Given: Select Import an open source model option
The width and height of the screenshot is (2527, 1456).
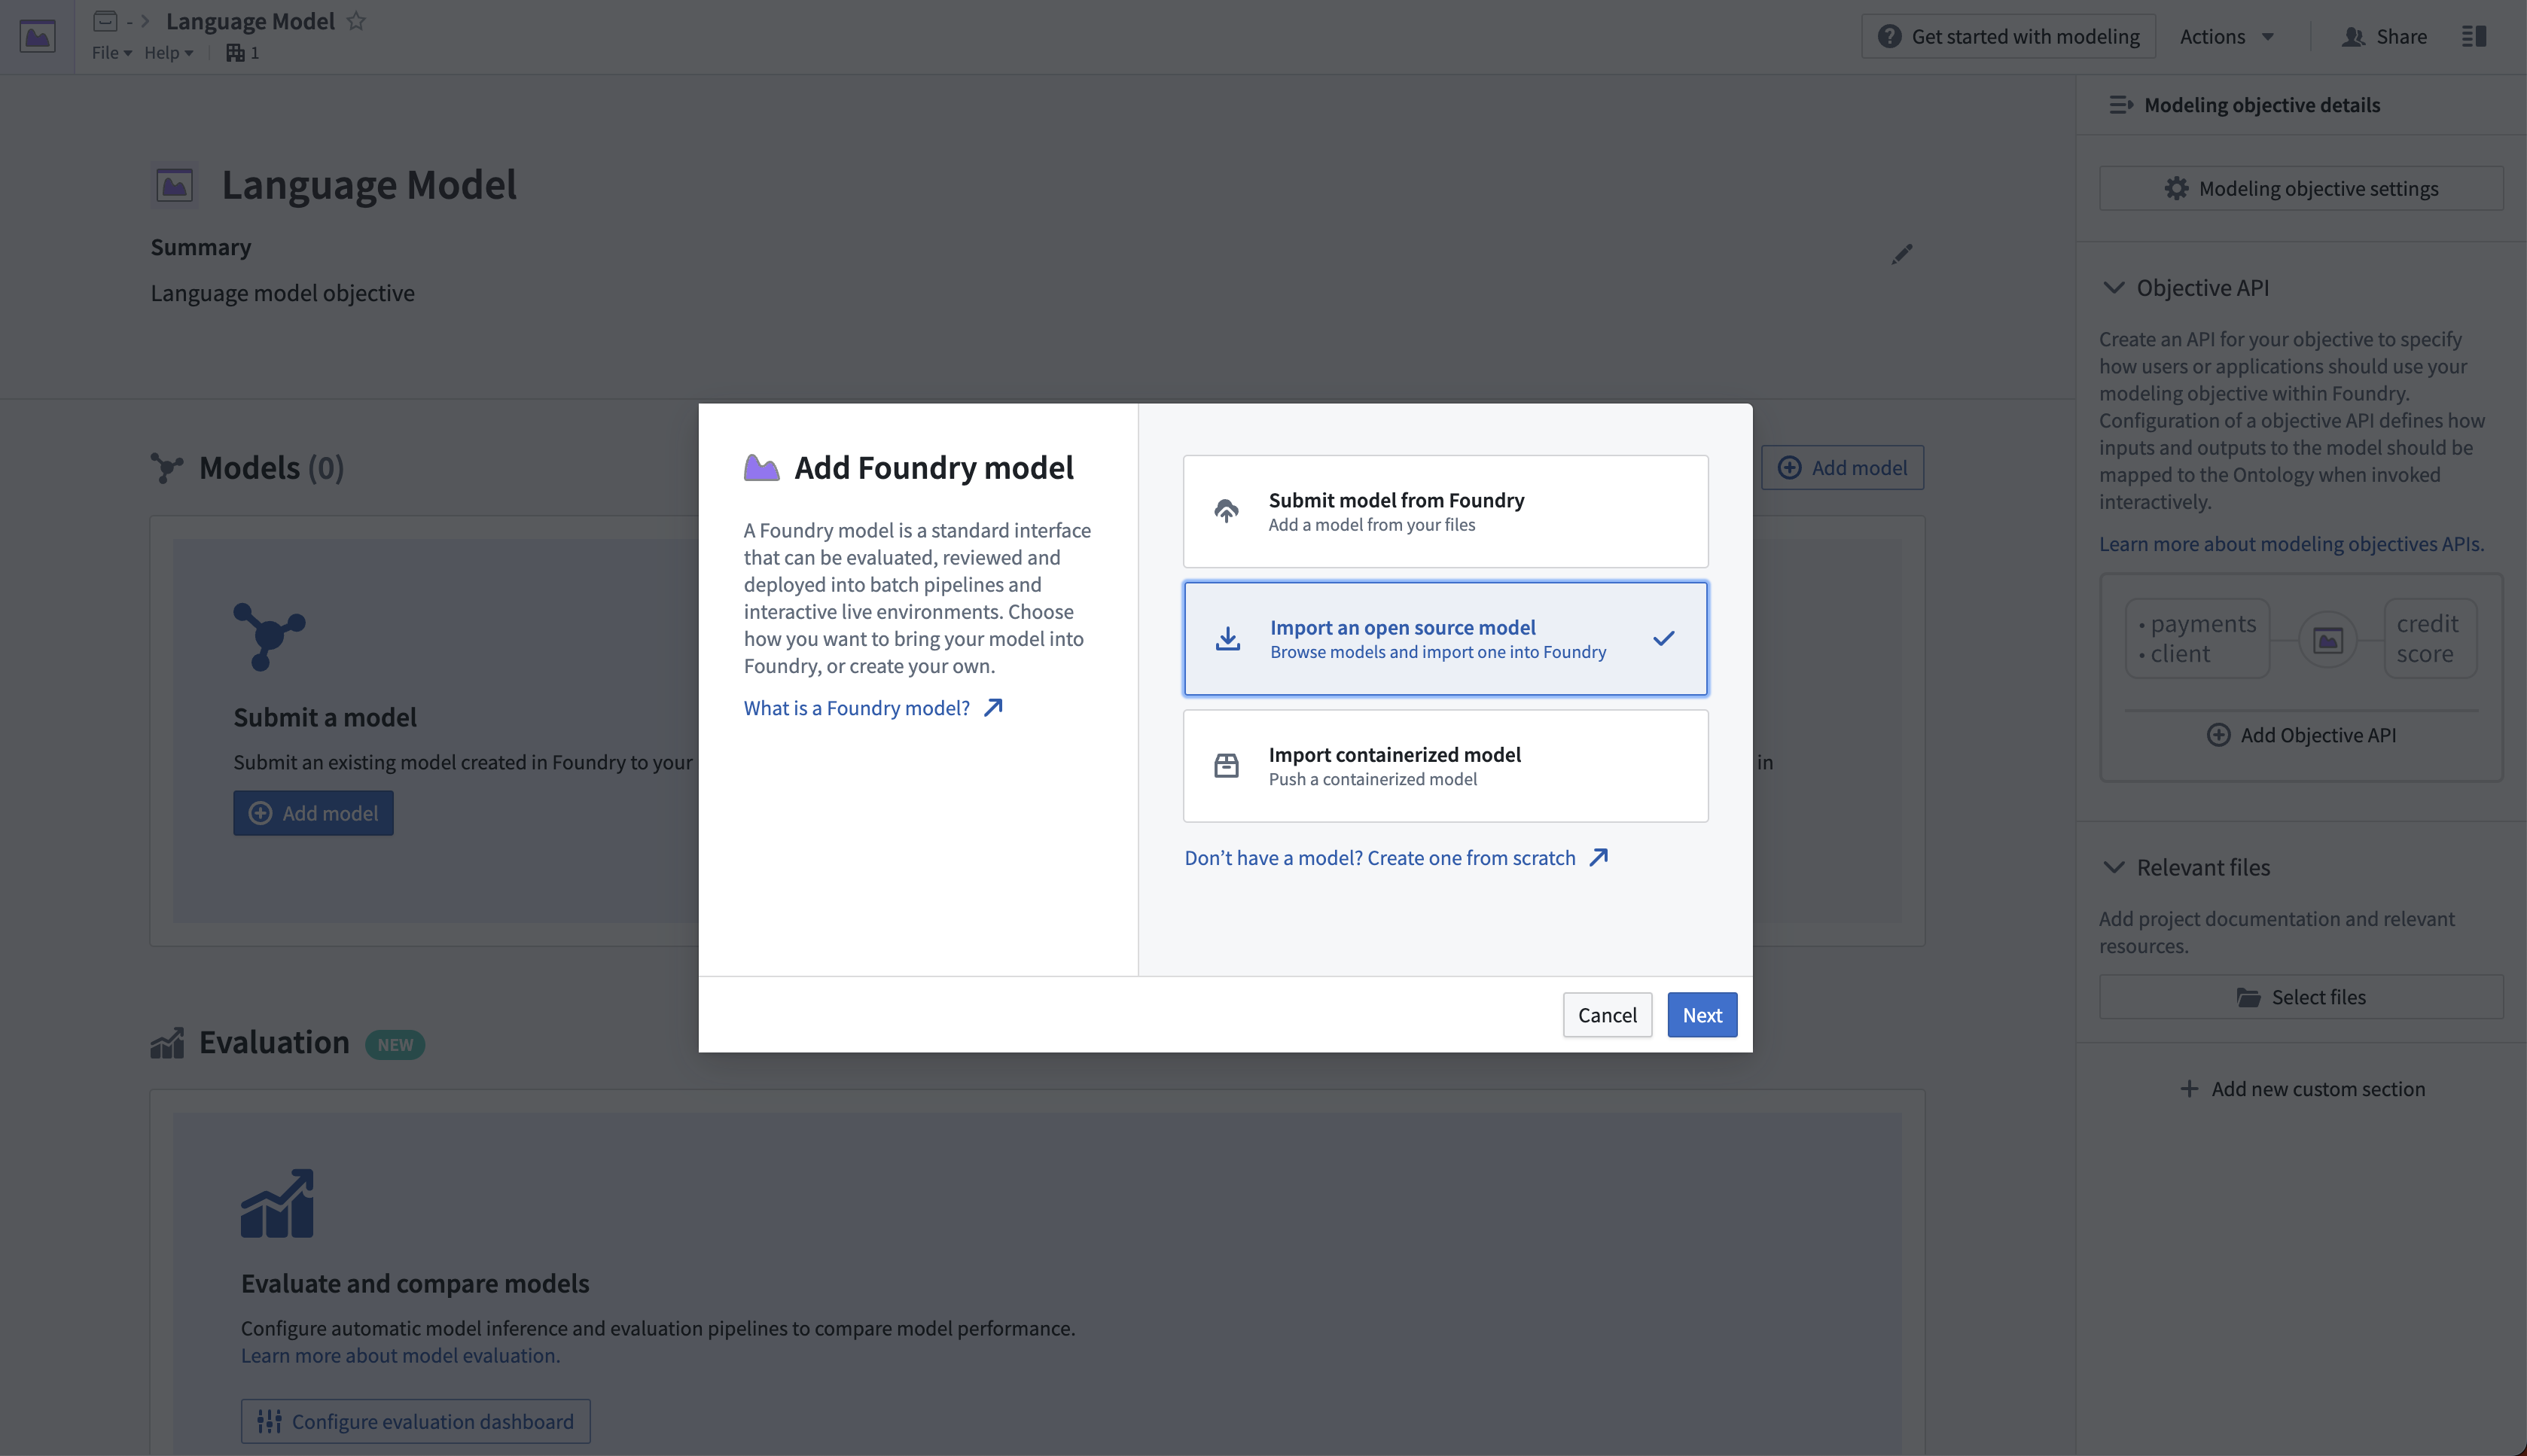Looking at the screenshot, I should [x=1446, y=639].
